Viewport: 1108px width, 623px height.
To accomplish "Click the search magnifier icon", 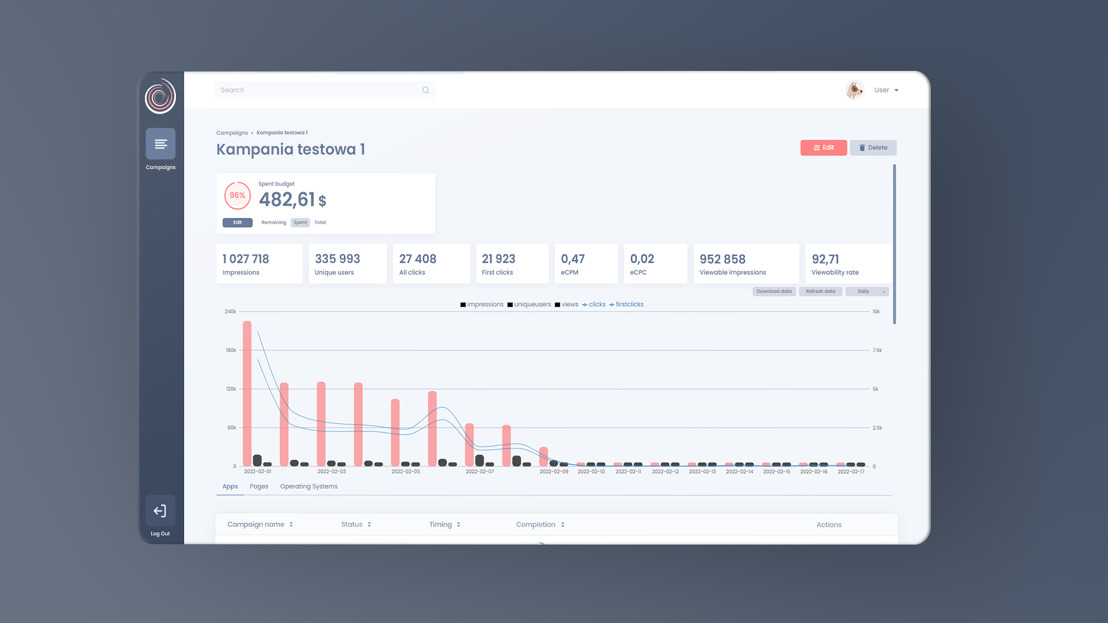I will coord(425,90).
